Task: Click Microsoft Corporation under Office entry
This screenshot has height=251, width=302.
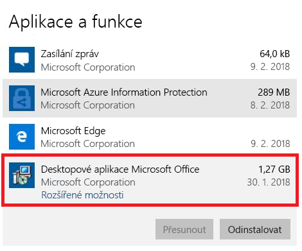Action: coord(88,182)
